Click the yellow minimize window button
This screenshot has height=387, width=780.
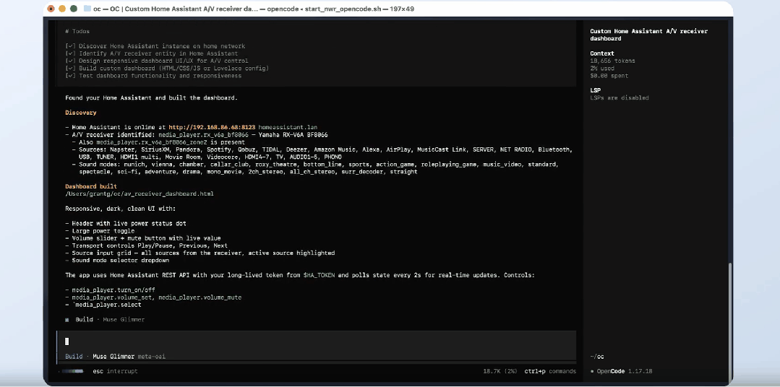pyautogui.click(x=62, y=9)
